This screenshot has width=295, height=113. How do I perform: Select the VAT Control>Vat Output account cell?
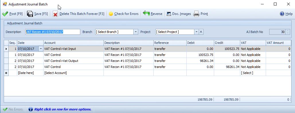(74, 61)
